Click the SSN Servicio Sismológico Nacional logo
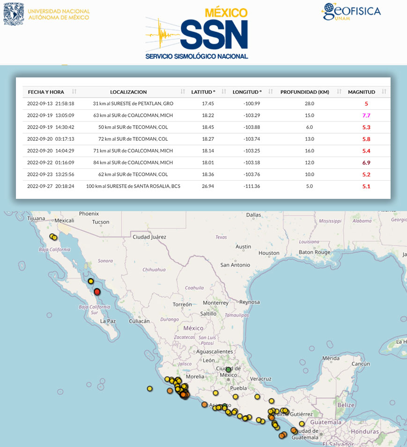 [x=197, y=34]
